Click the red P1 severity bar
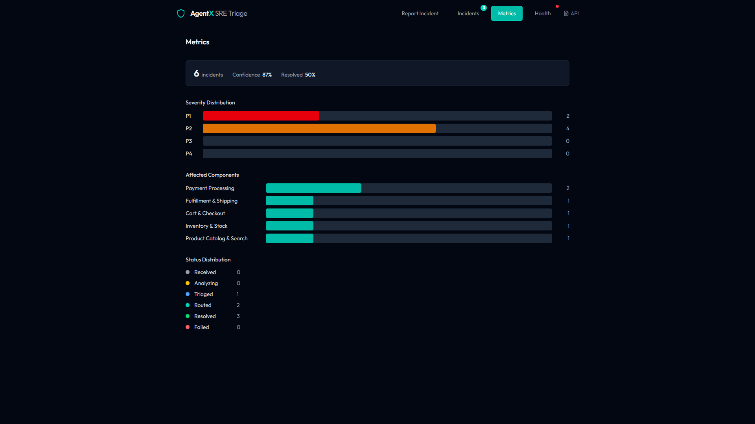This screenshot has width=755, height=424. coord(261,116)
